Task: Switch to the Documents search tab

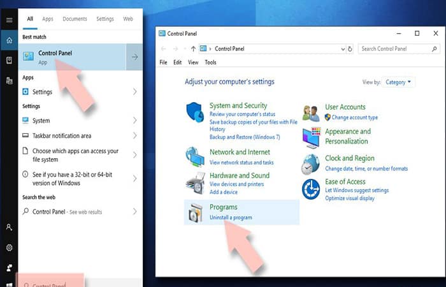Action: click(75, 18)
